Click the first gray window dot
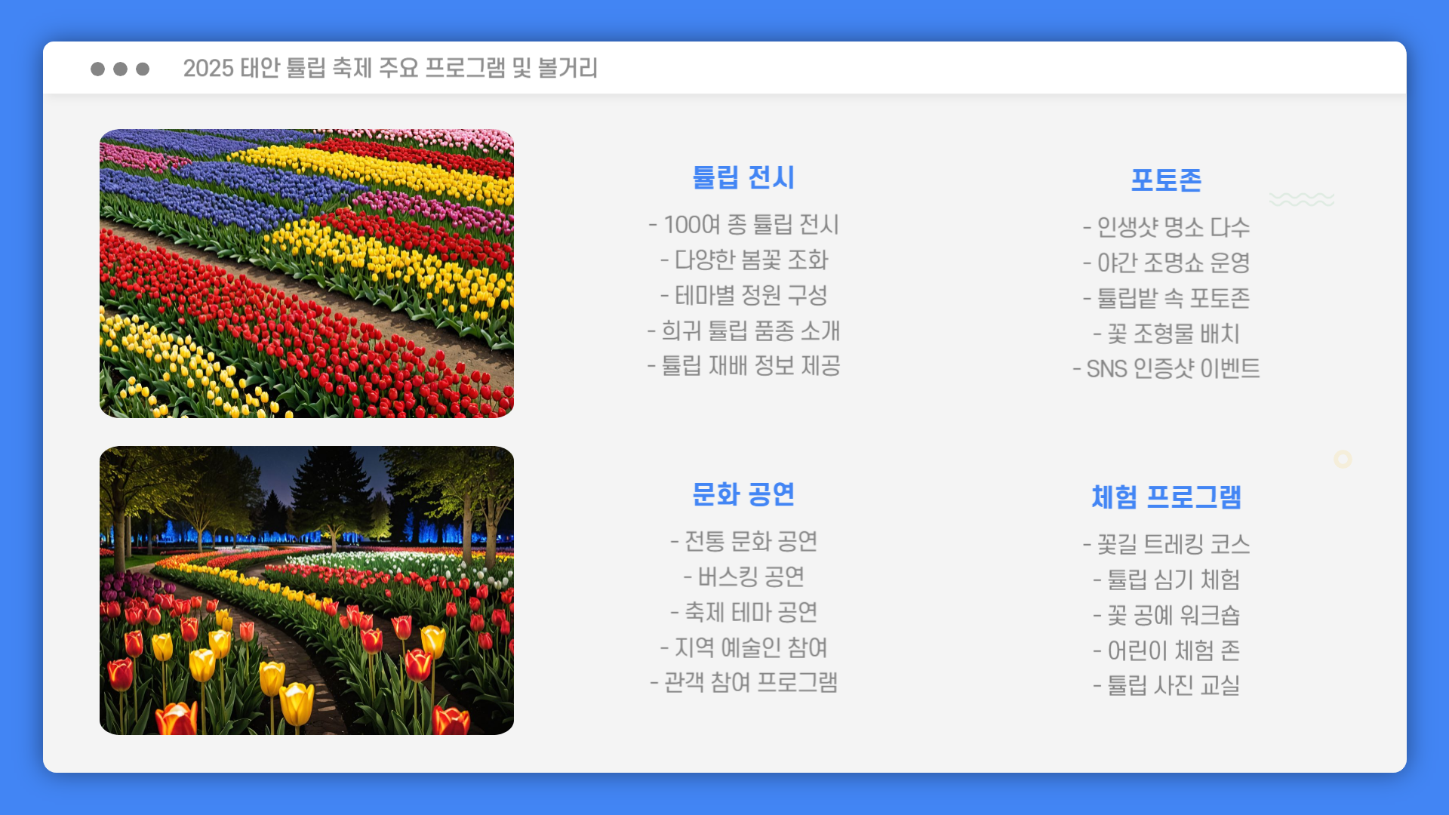This screenshot has width=1449, height=815. point(97,69)
